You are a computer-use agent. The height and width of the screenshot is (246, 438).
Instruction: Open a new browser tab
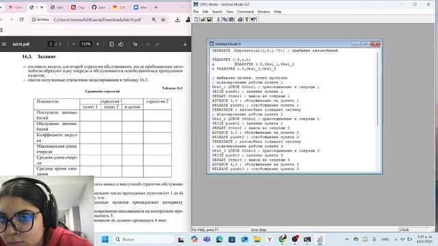point(156,8)
